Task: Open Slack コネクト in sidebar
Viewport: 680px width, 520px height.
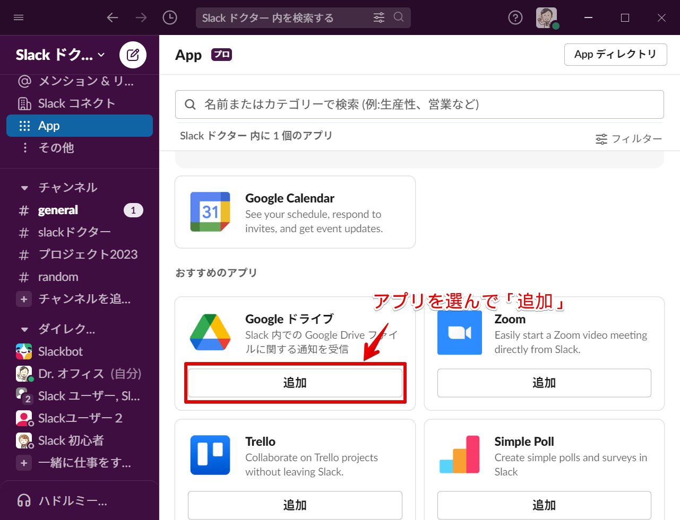Action: pos(80,103)
